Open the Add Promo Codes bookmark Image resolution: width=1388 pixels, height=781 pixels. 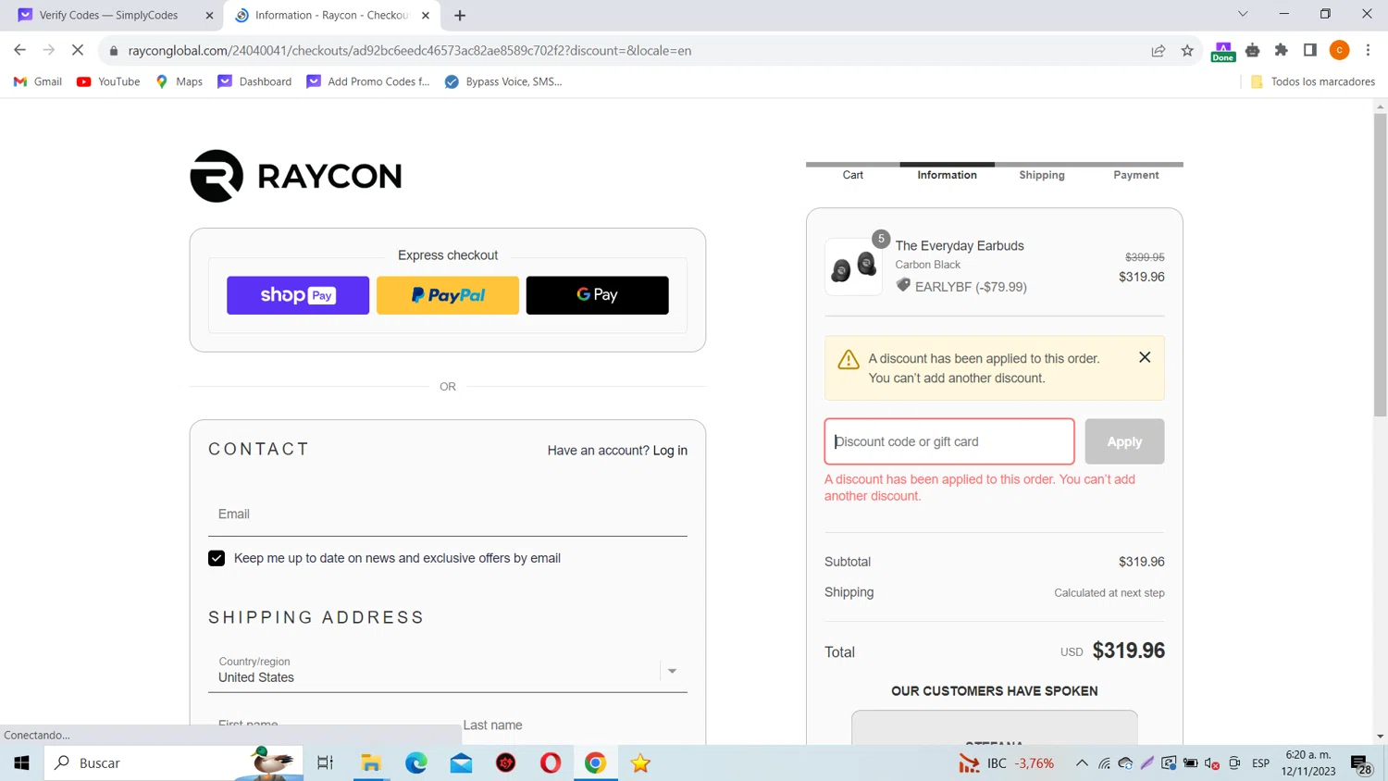pos(368,81)
